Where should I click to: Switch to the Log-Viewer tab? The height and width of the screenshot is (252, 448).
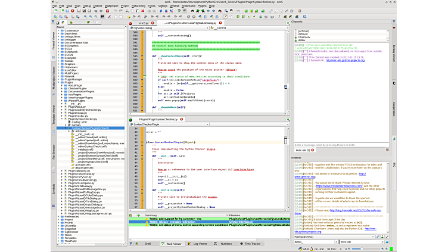[199, 244]
